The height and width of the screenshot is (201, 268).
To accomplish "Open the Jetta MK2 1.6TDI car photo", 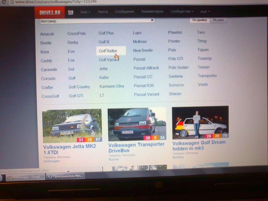I will 72,126.
